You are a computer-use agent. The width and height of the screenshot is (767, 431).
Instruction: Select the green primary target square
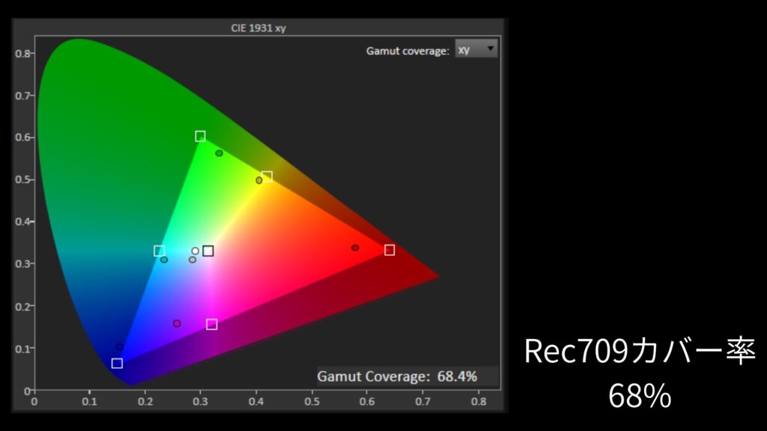pyautogui.click(x=200, y=136)
